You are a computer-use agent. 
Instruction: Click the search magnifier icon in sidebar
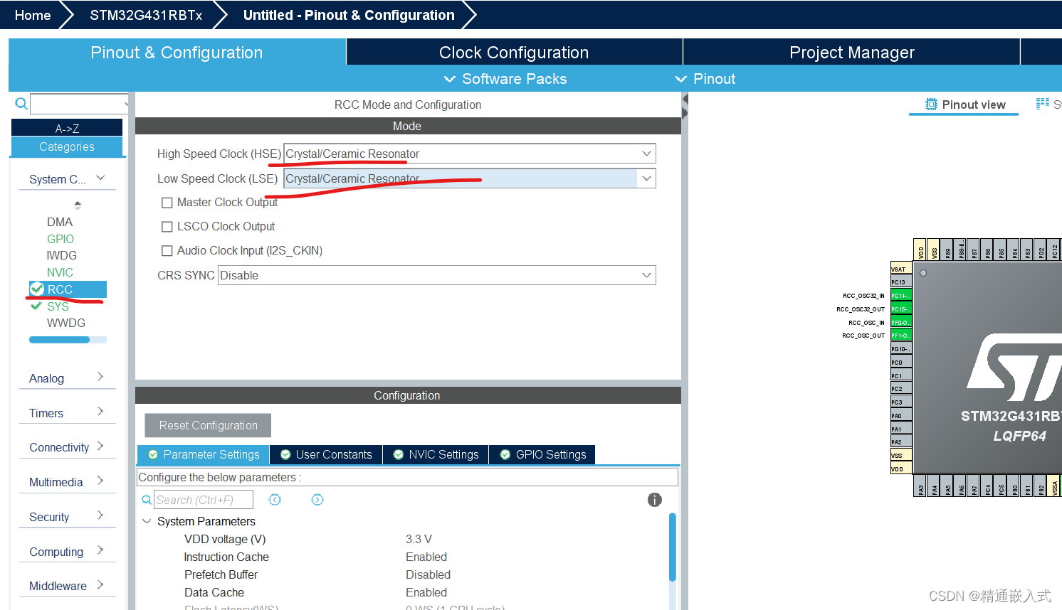coord(21,104)
